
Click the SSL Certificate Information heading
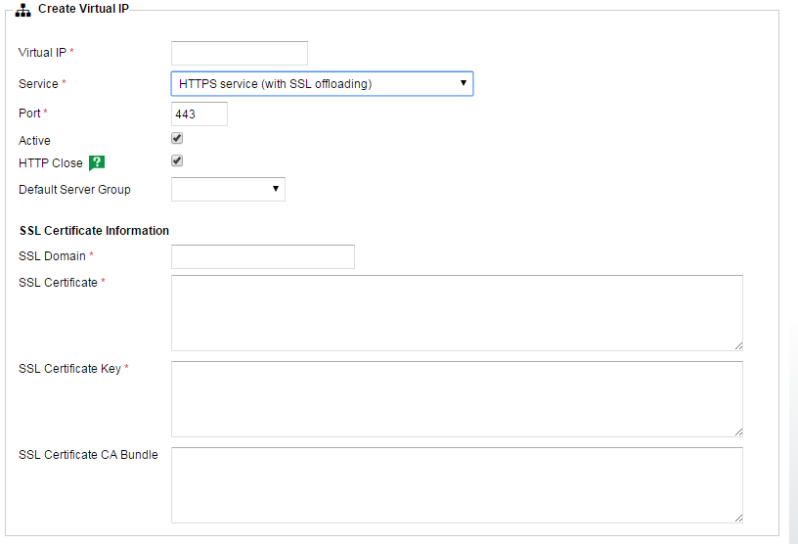[x=94, y=231]
